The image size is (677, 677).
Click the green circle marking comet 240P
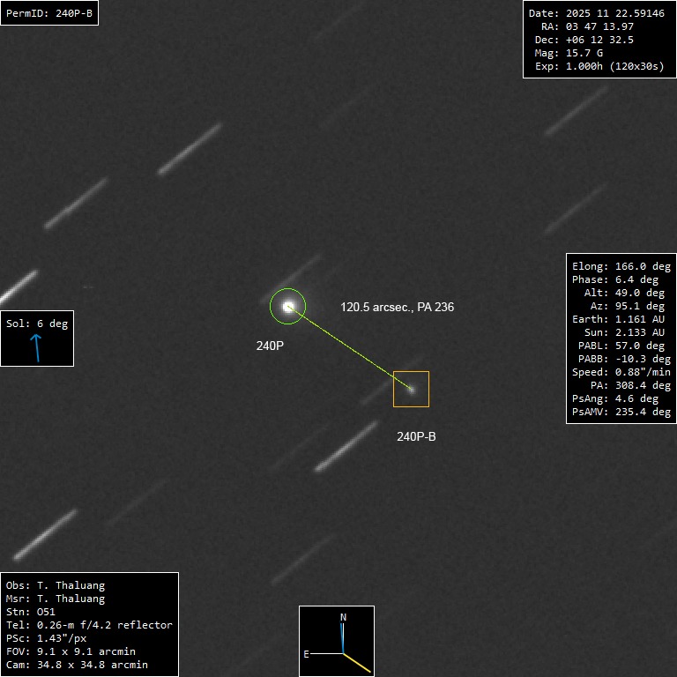287,306
